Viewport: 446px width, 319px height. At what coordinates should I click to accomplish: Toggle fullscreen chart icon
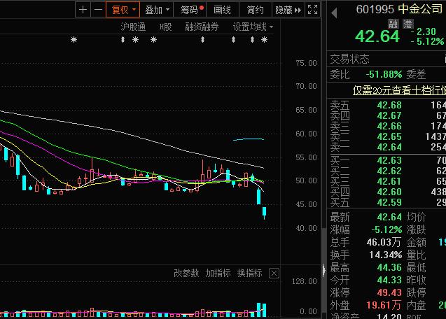[x=312, y=10]
